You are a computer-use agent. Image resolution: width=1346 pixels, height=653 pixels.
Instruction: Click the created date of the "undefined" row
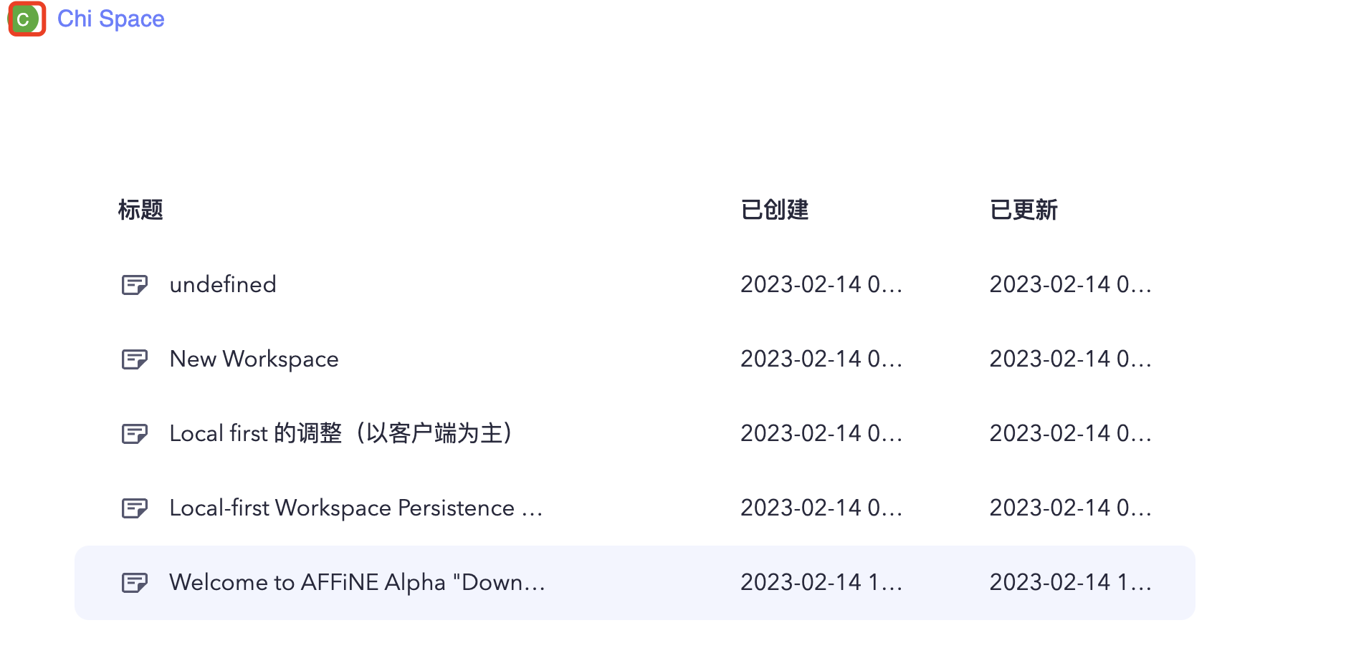[821, 284]
